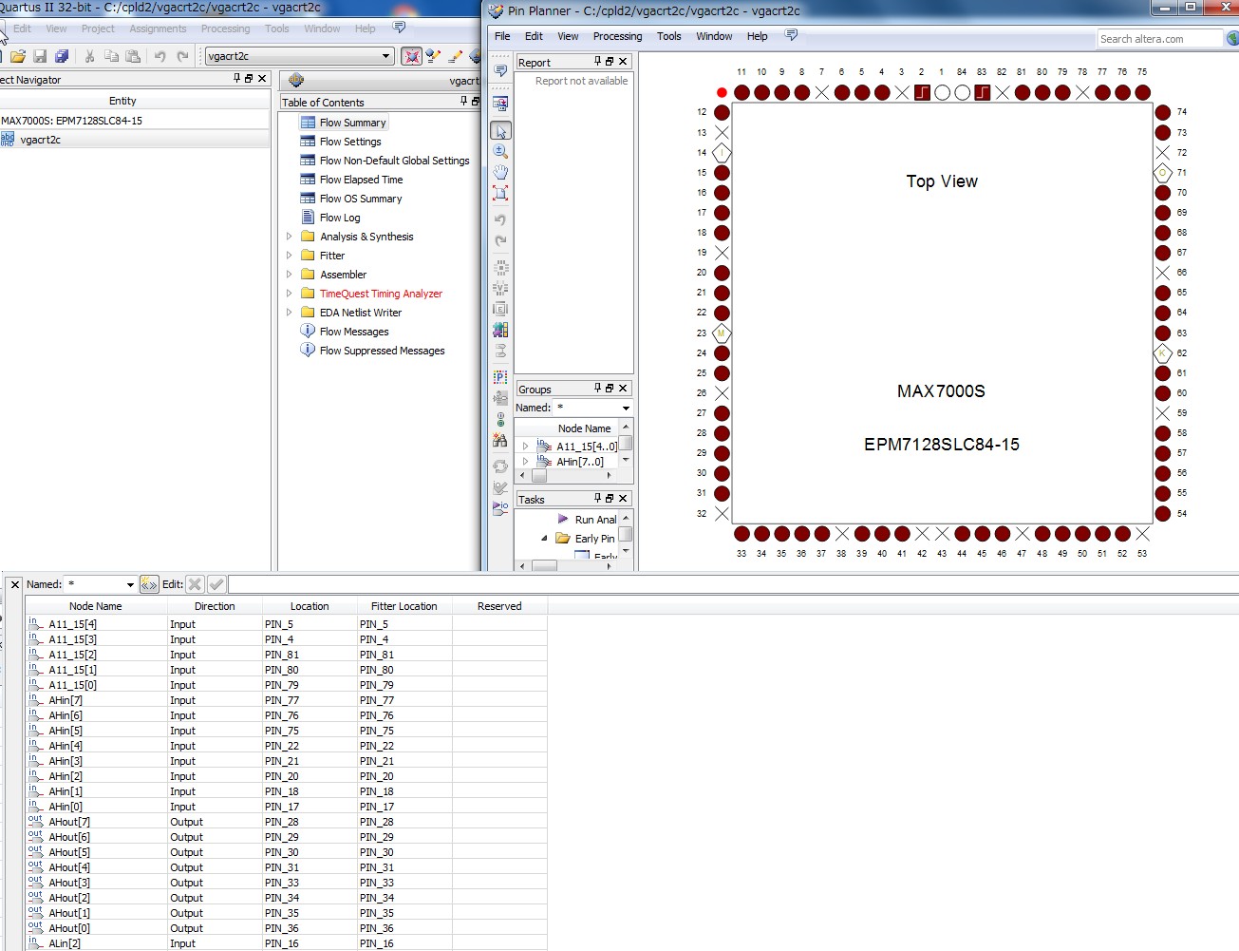Click the Open folder icon in Quartus toolbar
This screenshot has height=951, width=1239.
point(18,56)
